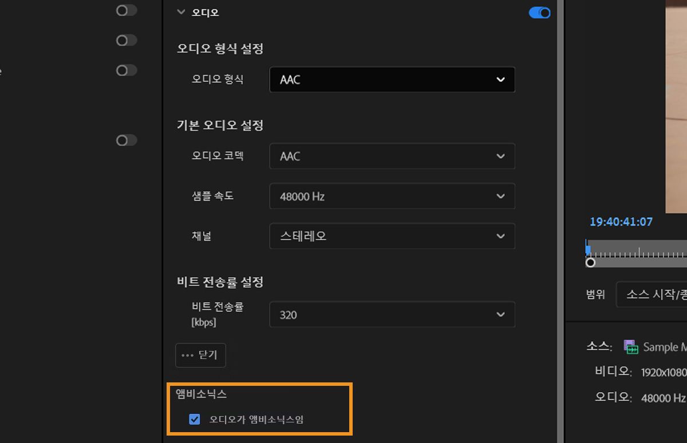Viewport: 687px width, 443px height.
Task: Disable the blue 오디오 section toggle
Action: 539,12
